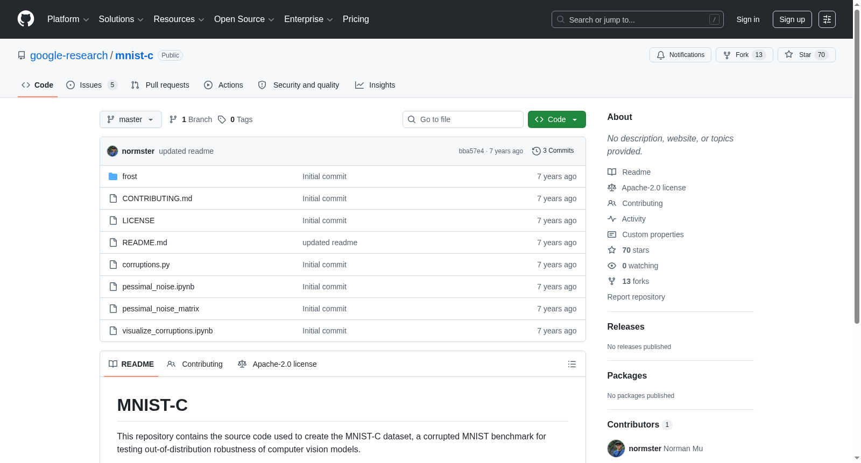Go to the GitHub homepage logo

[26, 19]
